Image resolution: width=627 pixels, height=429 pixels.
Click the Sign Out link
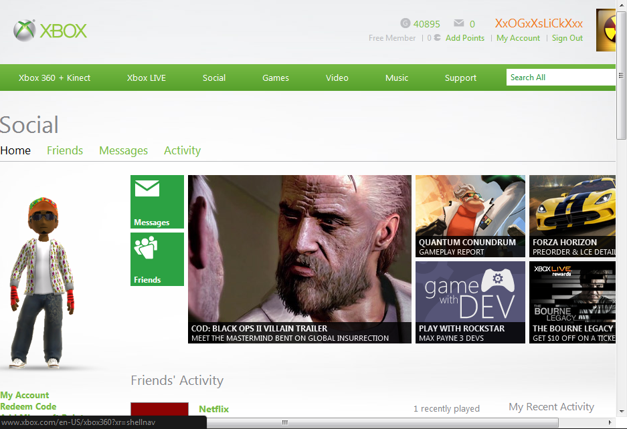coord(567,38)
